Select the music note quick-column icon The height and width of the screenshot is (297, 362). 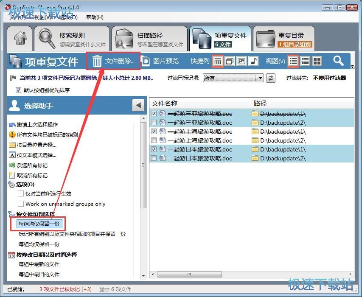pyautogui.click(x=253, y=61)
